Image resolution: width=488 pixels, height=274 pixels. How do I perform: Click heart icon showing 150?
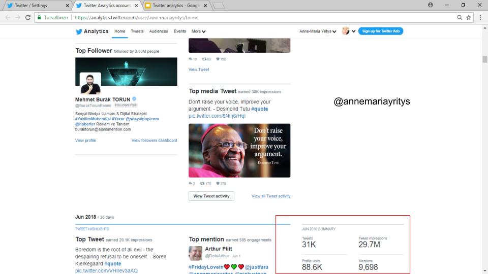(x=218, y=59)
